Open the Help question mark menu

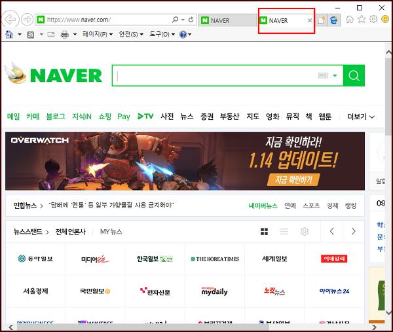[x=185, y=34]
